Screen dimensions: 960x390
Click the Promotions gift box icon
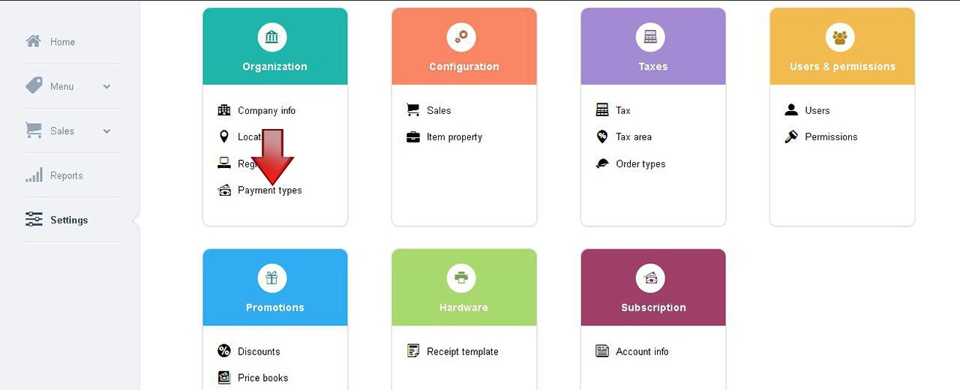272,278
